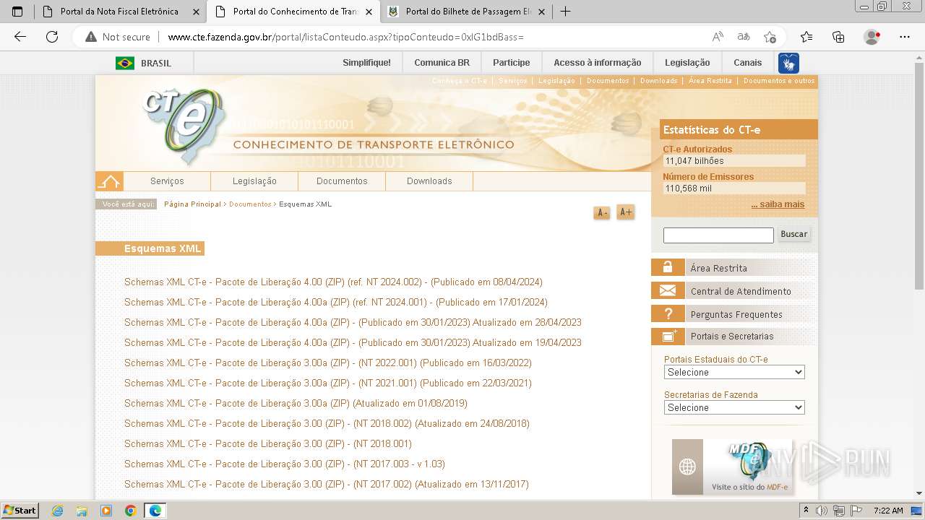925x520 pixels.
Task: Decrease font size with A- button
Action: tap(601, 212)
